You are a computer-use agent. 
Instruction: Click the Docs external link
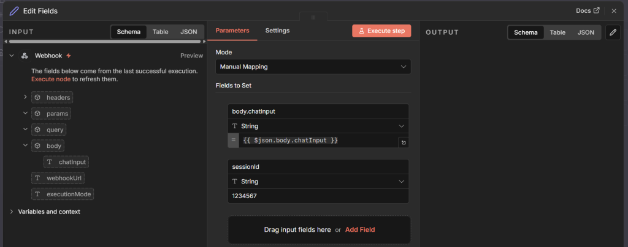click(587, 10)
